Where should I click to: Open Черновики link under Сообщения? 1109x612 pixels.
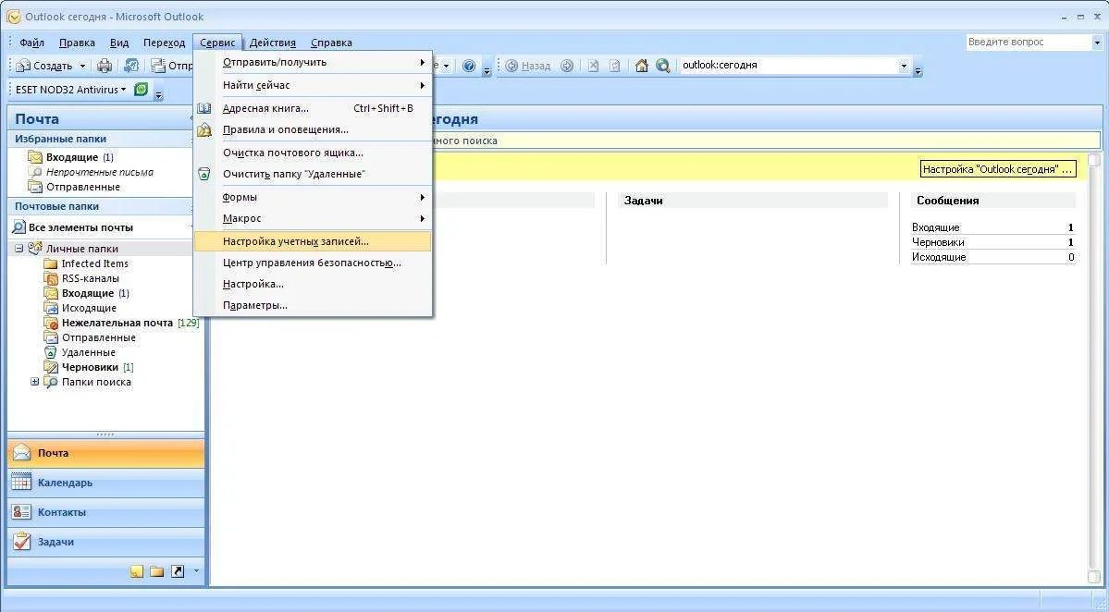(938, 242)
